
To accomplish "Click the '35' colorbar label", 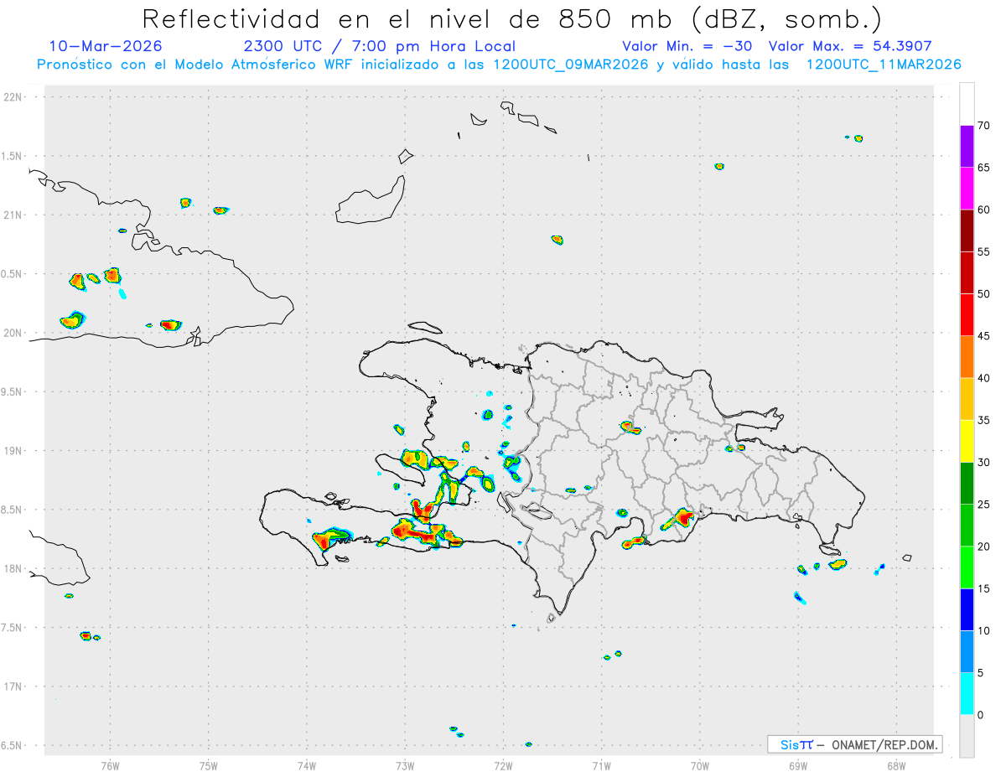I will 984,420.
